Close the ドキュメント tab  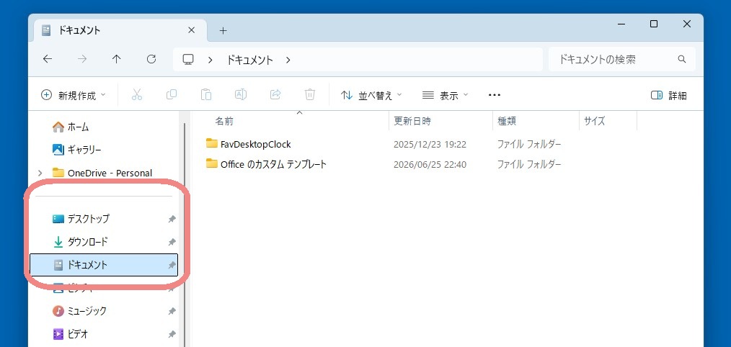(191, 30)
